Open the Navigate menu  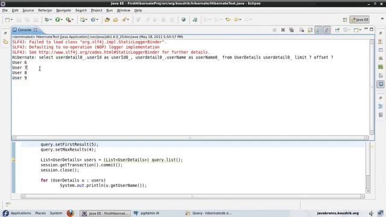click(x=63, y=10)
